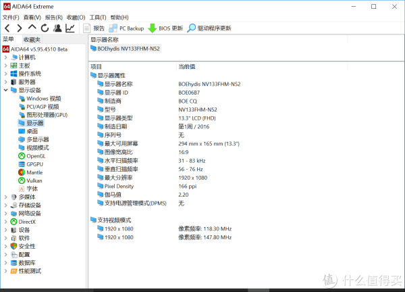Go back with the left arrow button
Viewport: 405px width, 292px height.
[7, 28]
